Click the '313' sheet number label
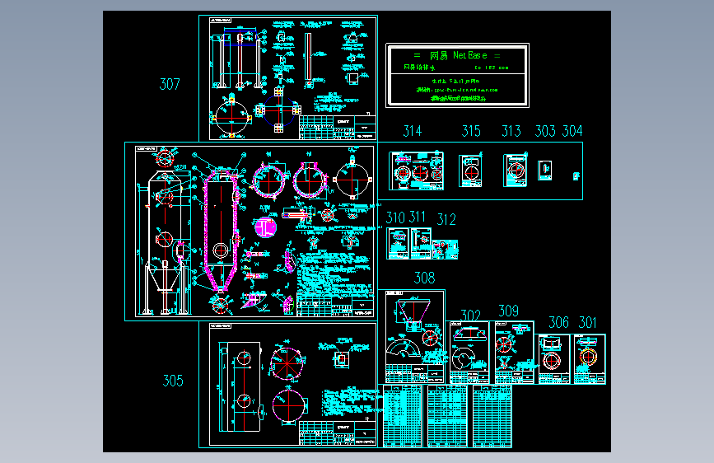Viewport: 714px width, 463px height. coord(511,131)
